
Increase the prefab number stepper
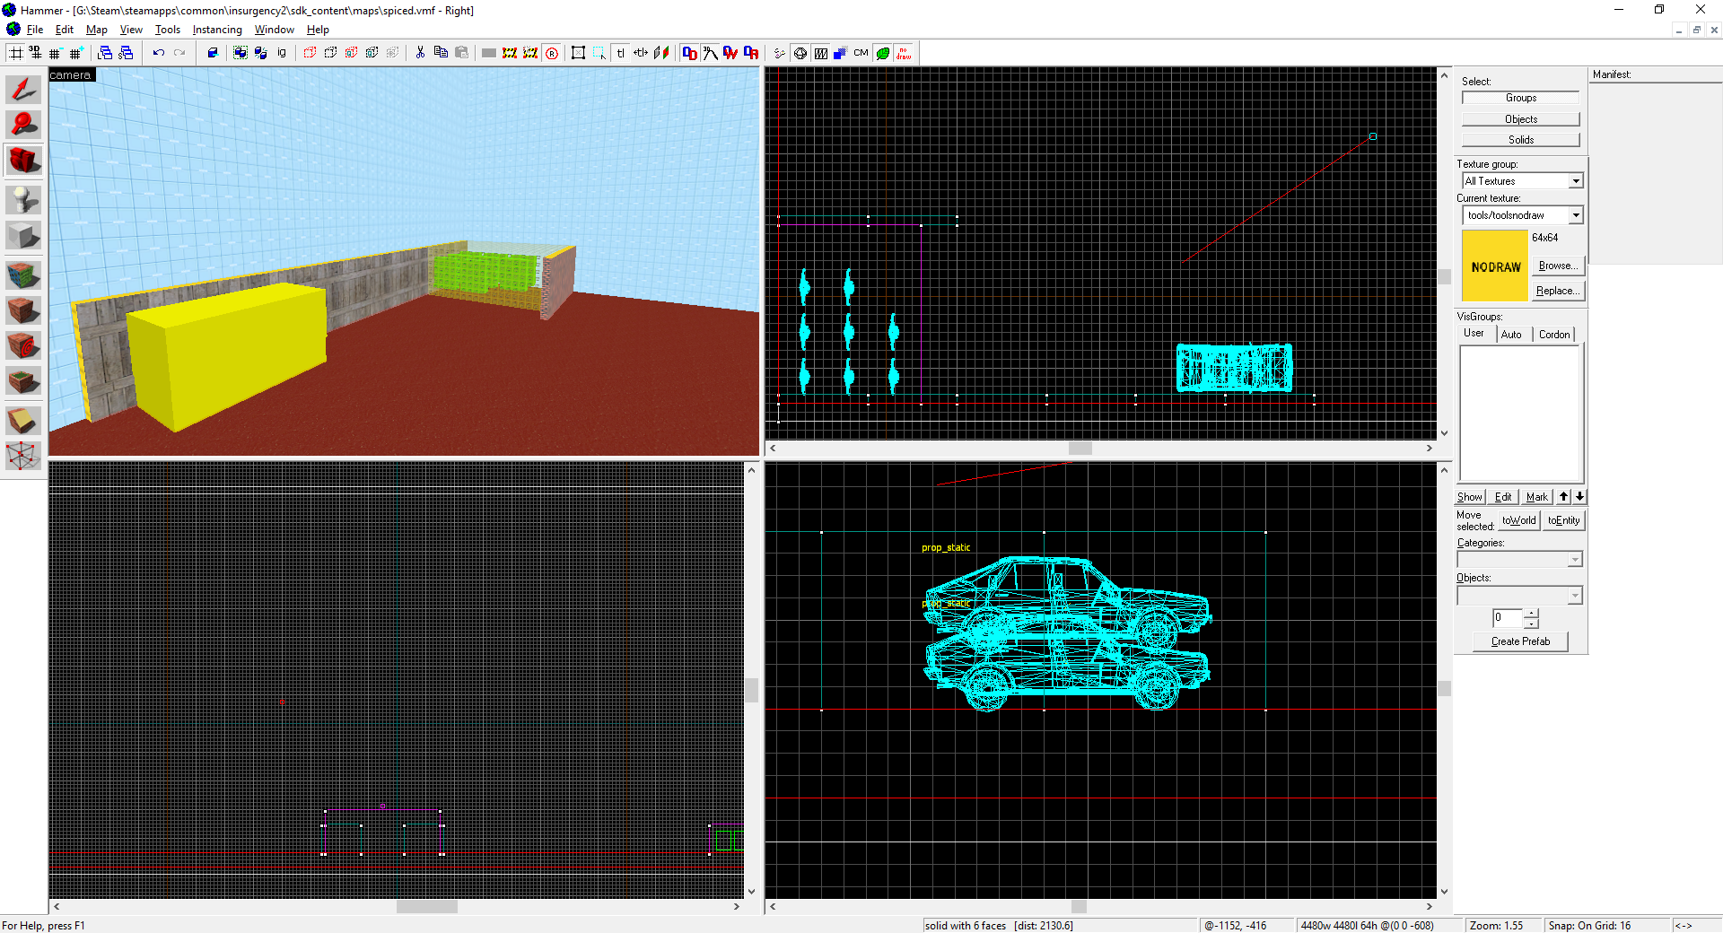pos(1532,614)
